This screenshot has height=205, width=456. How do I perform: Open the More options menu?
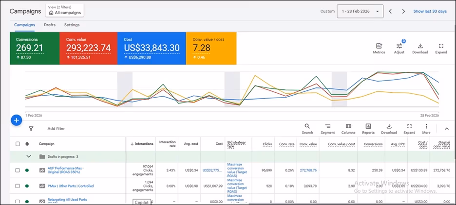click(x=426, y=129)
